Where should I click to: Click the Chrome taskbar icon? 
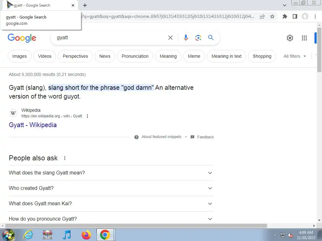(105, 235)
